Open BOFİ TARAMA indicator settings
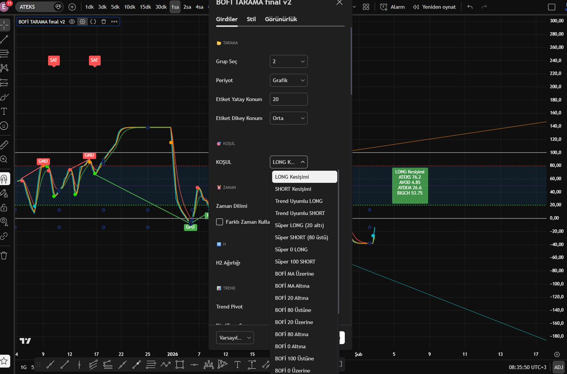This screenshot has width=567, height=374. point(82,22)
